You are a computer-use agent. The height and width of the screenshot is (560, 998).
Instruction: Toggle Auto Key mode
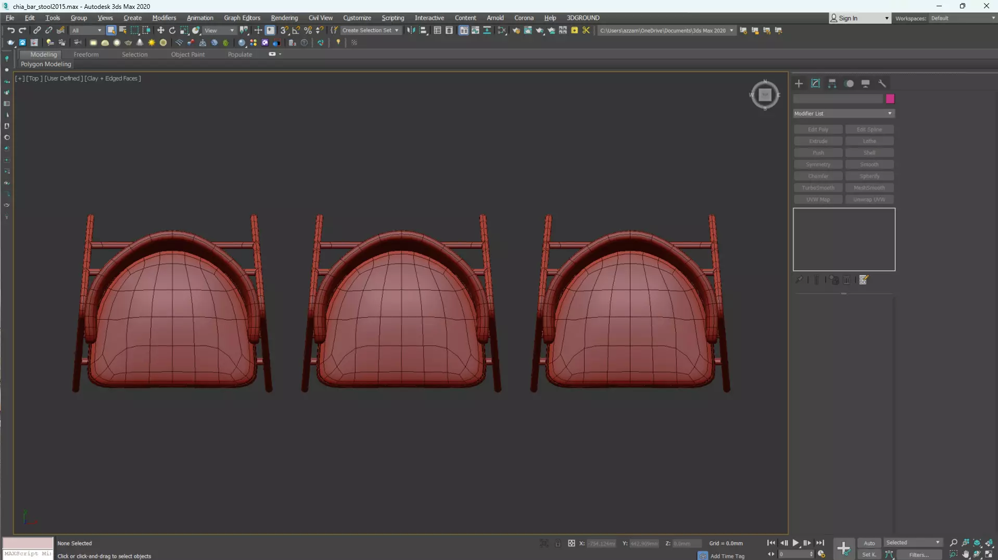(x=869, y=543)
